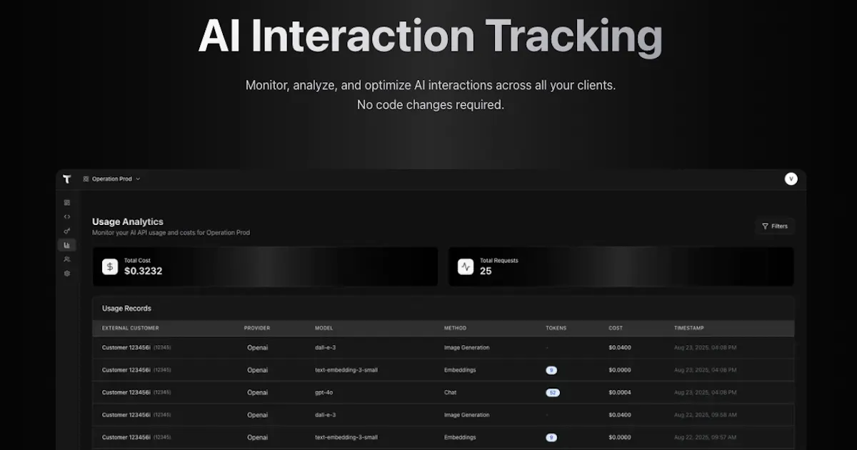Open the dashboard grid icon in sidebar
This screenshot has width=857, height=450.
tap(67, 203)
